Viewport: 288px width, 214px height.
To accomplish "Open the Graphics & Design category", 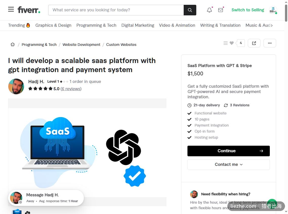I will 53,25.
